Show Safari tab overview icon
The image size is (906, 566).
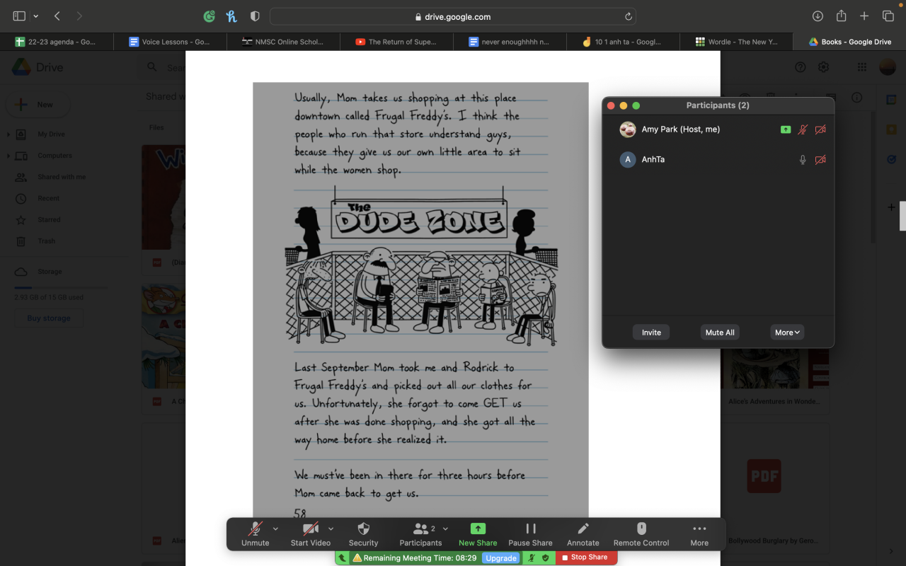(x=888, y=16)
